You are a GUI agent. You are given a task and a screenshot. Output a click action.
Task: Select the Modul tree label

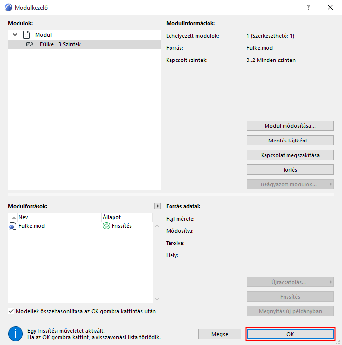coord(43,35)
